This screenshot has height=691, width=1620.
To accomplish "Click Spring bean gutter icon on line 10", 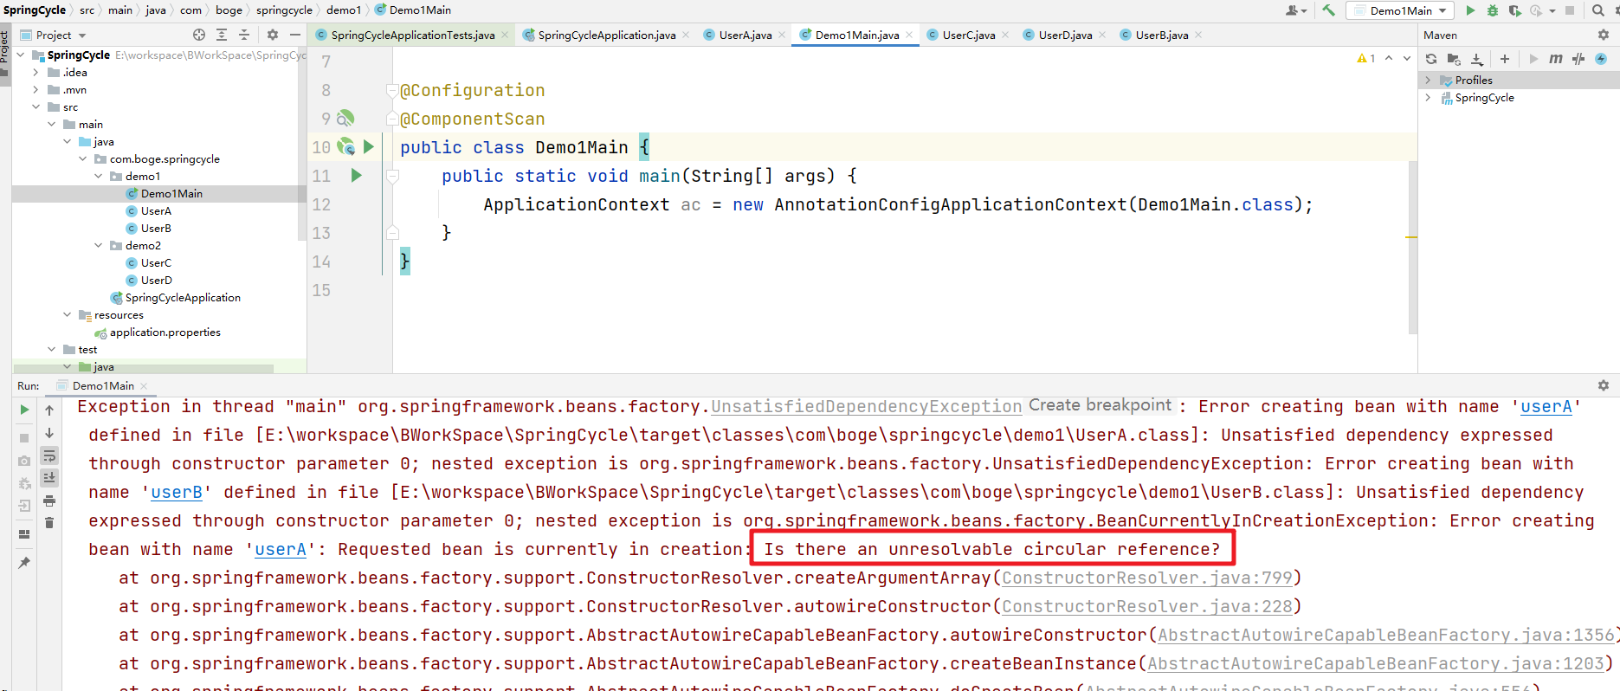I will pos(345,146).
